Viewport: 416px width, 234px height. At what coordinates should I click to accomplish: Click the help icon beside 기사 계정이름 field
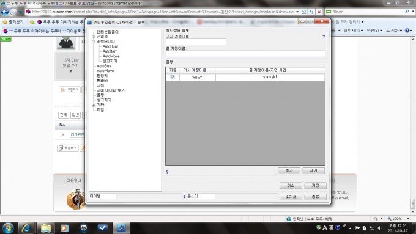click(x=324, y=37)
